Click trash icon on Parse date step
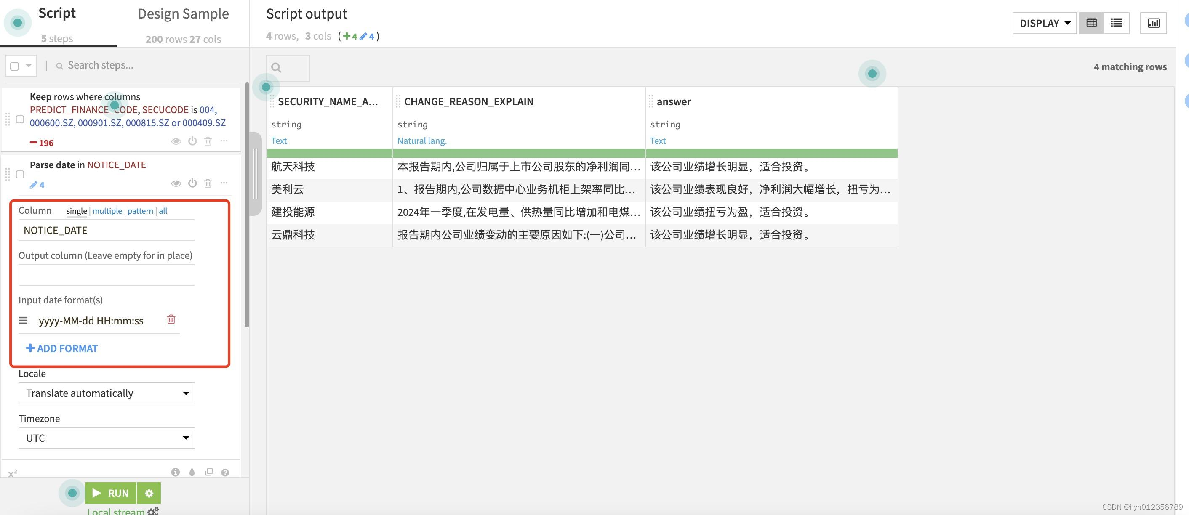Viewport: 1189px width, 515px height. click(208, 183)
